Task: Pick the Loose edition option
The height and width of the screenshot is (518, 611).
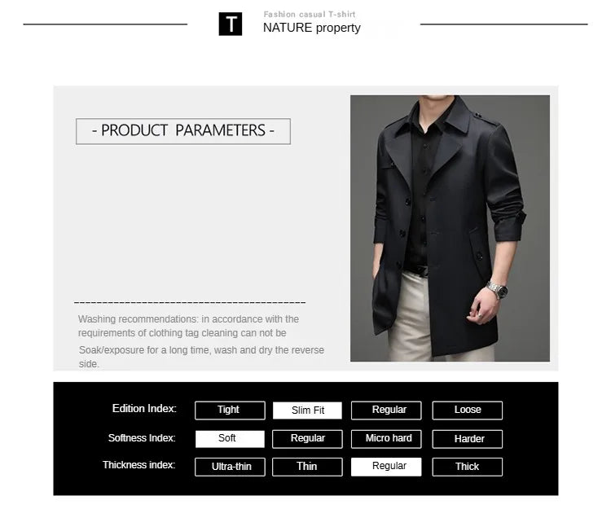Action: 468,410
